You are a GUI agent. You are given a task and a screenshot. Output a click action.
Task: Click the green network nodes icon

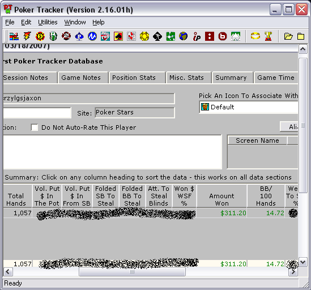(x=171, y=36)
